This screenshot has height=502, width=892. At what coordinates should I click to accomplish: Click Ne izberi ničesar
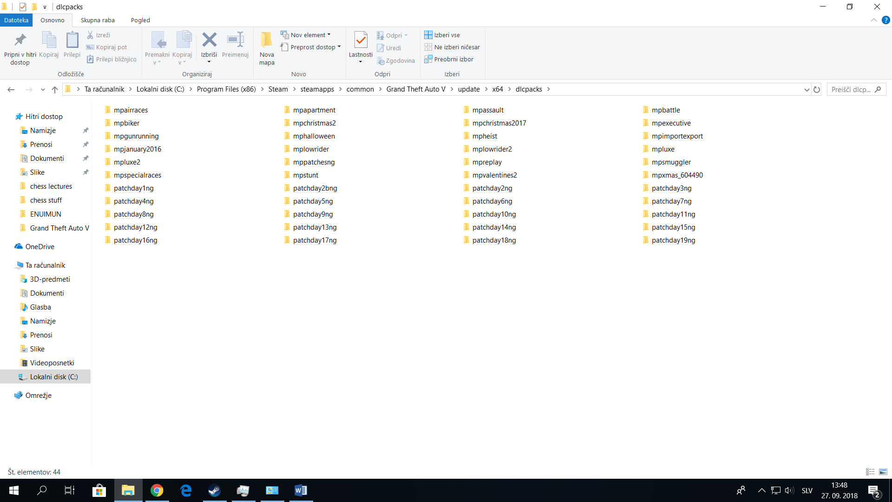[452, 47]
